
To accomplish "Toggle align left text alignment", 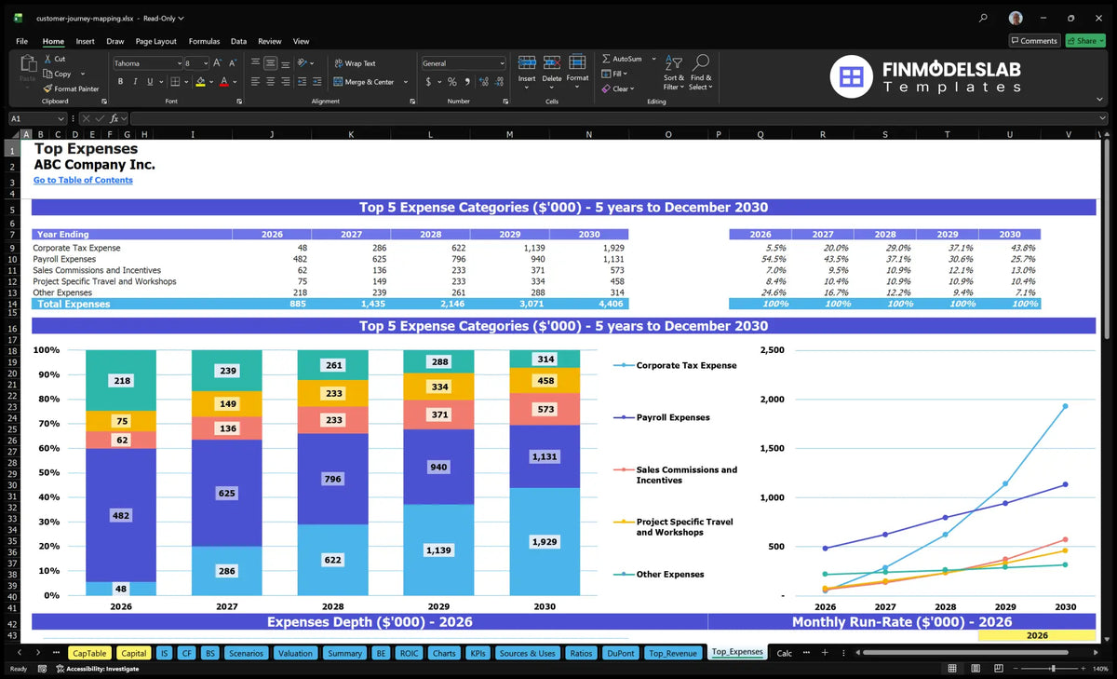I will 255,82.
